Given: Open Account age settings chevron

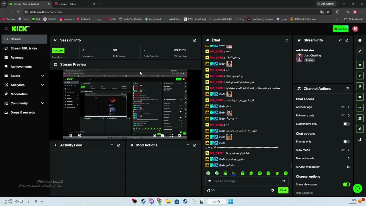Looking at the screenshot, I should point(349,107).
